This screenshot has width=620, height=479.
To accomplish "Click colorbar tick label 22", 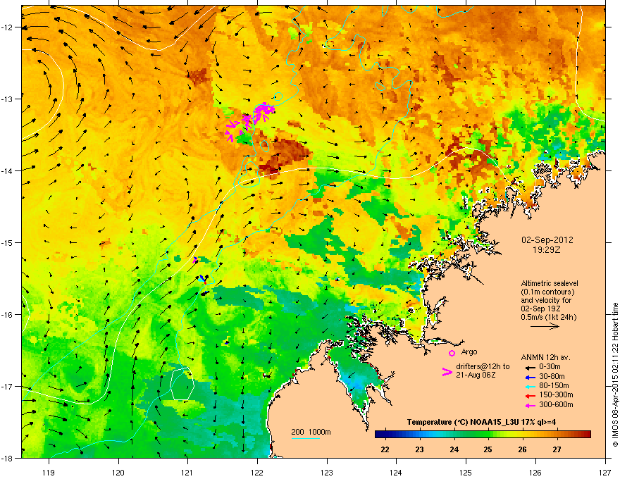I will pos(385,449).
